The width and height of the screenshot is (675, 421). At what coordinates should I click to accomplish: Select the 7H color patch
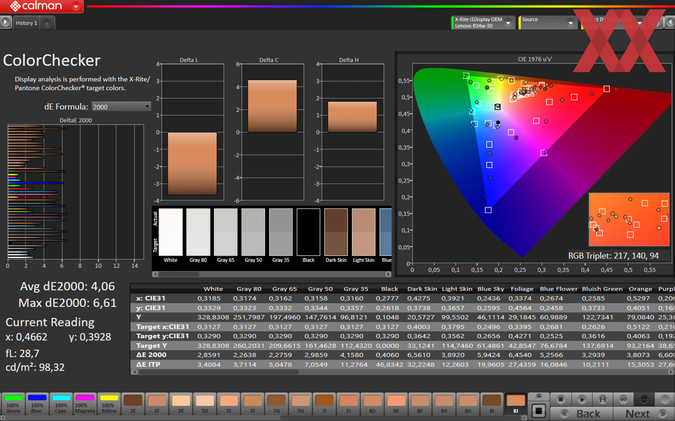300,403
